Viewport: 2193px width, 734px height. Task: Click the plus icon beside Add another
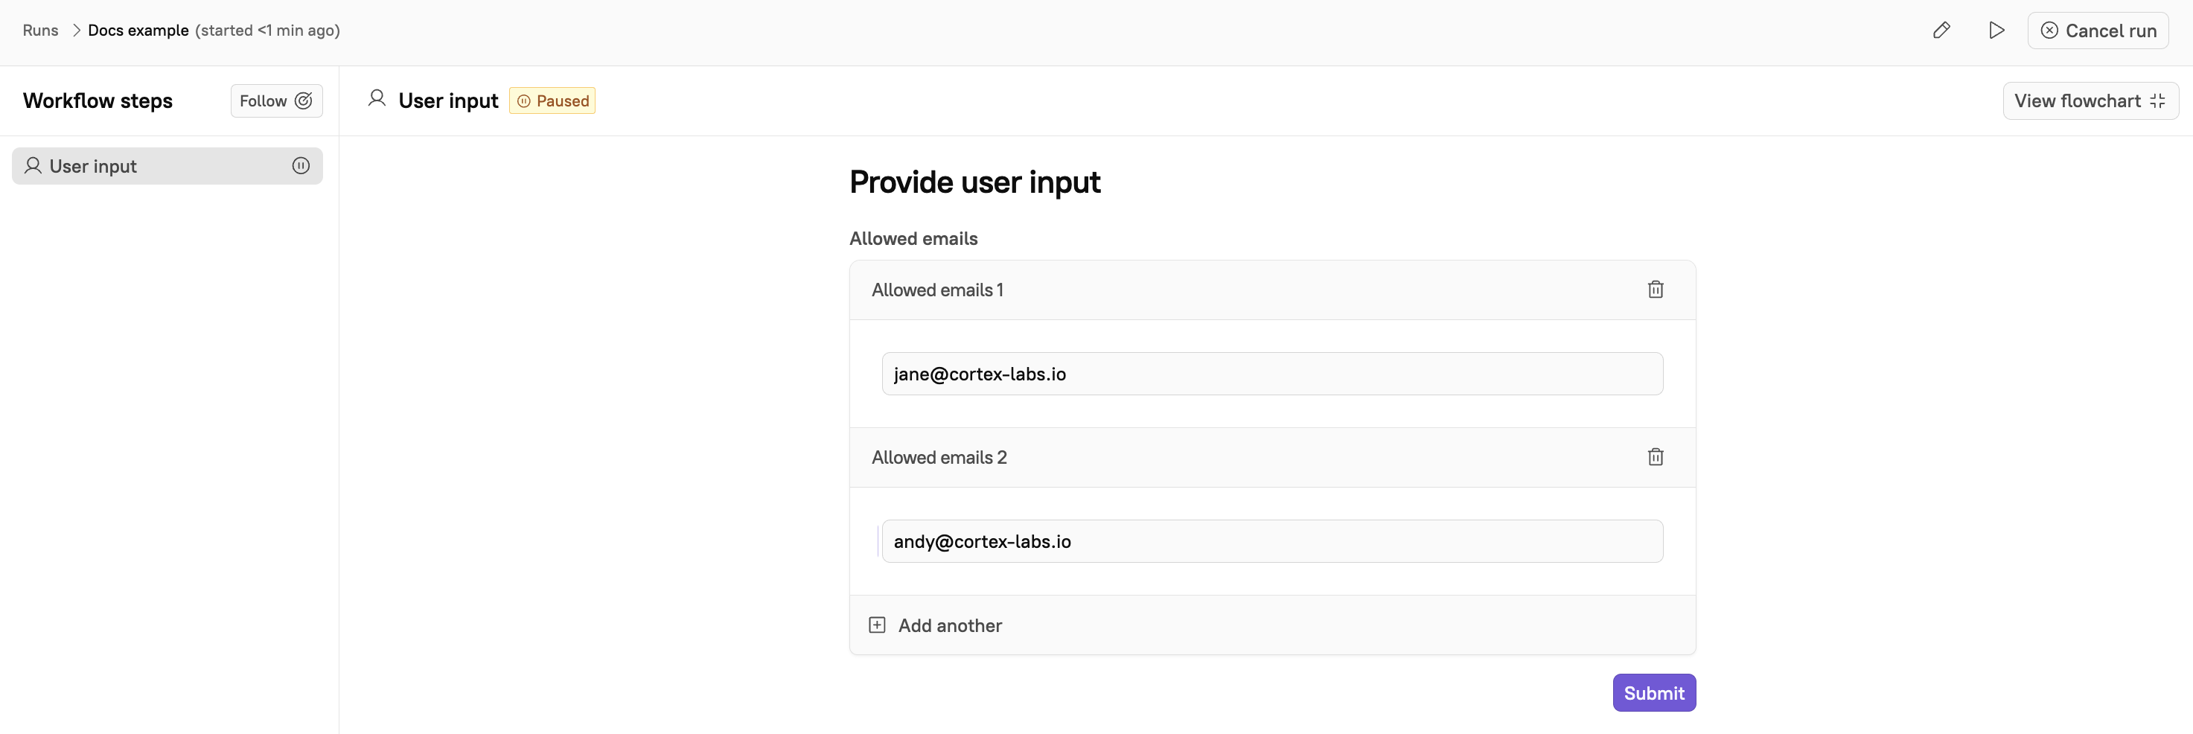(x=877, y=625)
